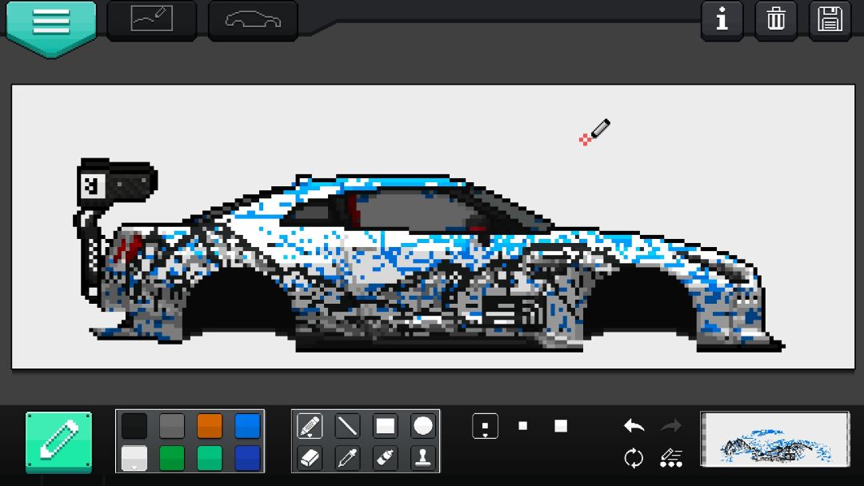Select the circle shape tool
The image size is (864, 486).
pos(422,426)
